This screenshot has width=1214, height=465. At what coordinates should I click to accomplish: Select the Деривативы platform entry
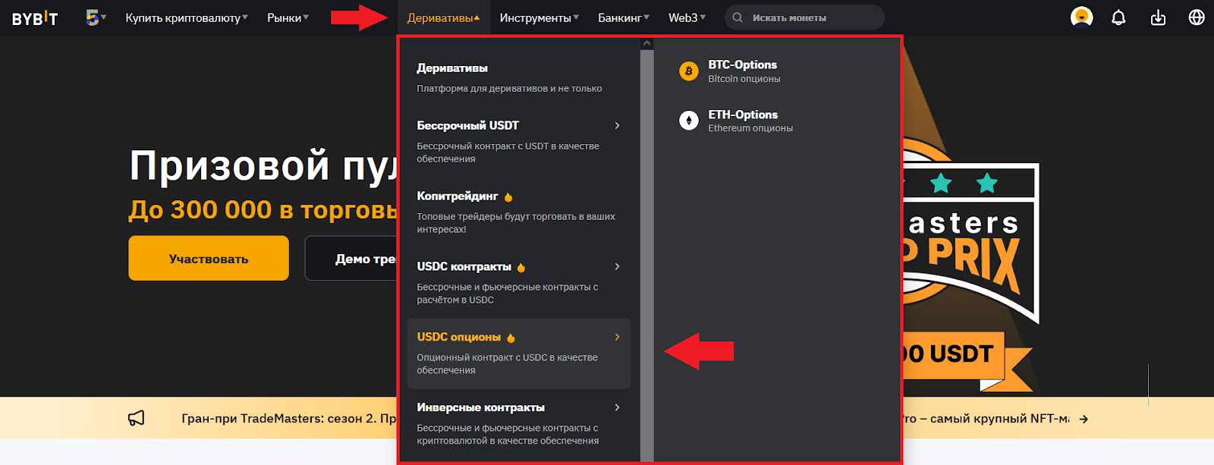pos(519,77)
